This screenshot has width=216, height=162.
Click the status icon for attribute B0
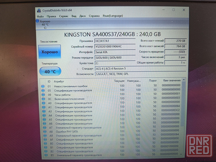45,143
